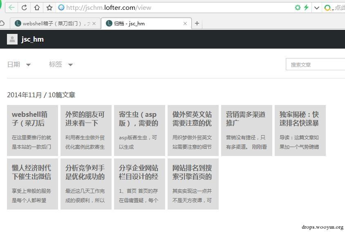Click the browser back arrow button

[x=11, y=7]
